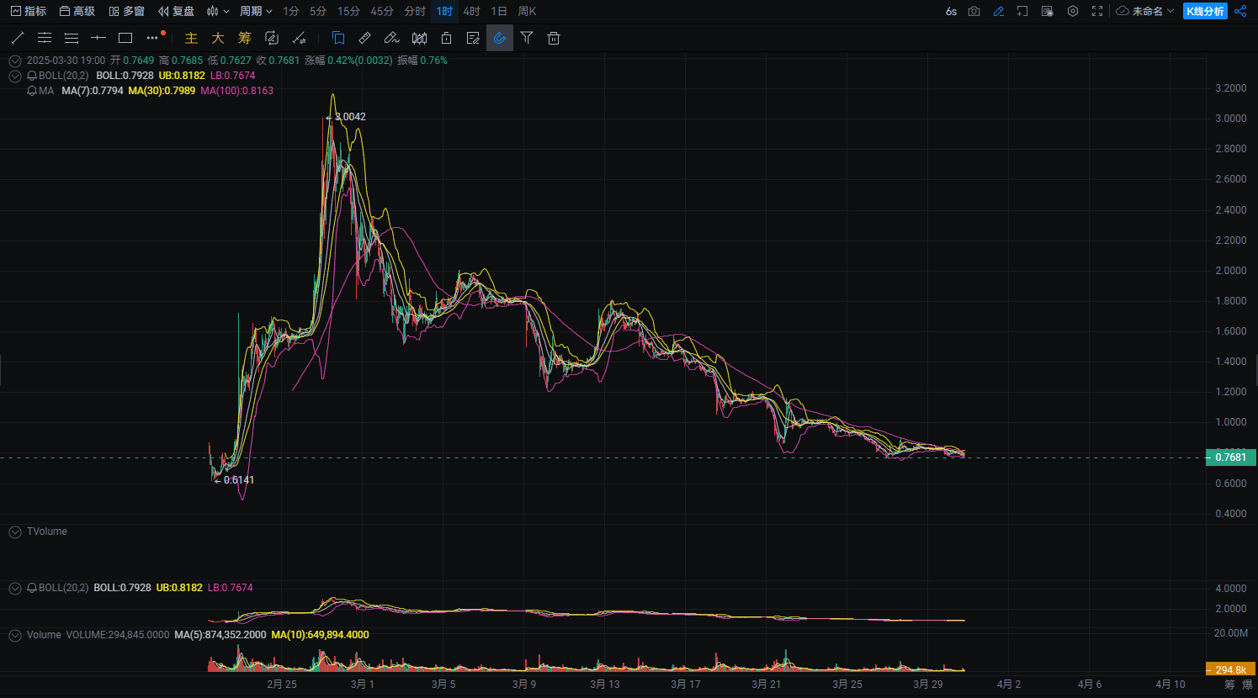Switch to 分时 intraday view
The width and height of the screenshot is (1258, 698).
tap(415, 11)
